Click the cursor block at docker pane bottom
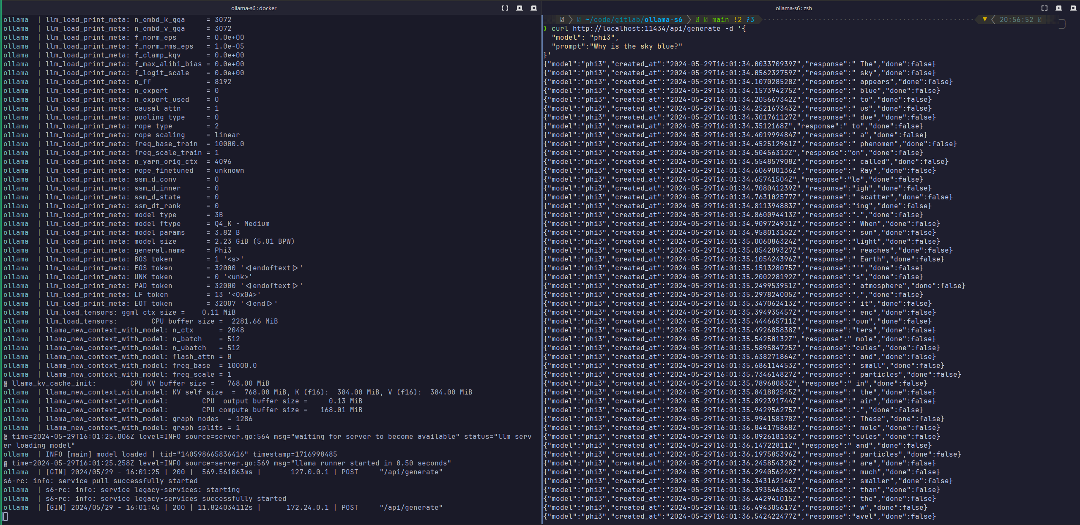The image size is (1080, 525). coord(5,516)
